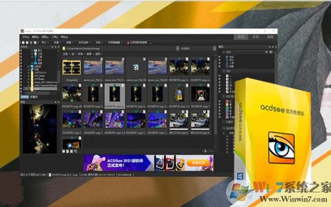Switch to the 查看 mode tab

click(x=255, y=37)
